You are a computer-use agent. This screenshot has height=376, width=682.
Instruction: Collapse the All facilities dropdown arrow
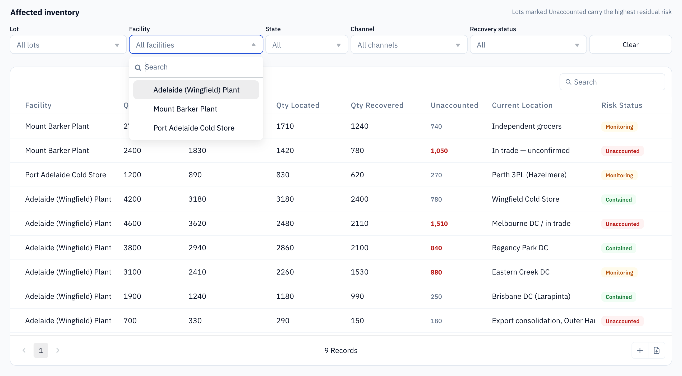pyautogui.click(x=253, y=45)
